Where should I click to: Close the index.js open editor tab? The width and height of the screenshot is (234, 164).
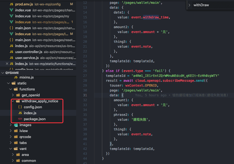click(7, 64)
